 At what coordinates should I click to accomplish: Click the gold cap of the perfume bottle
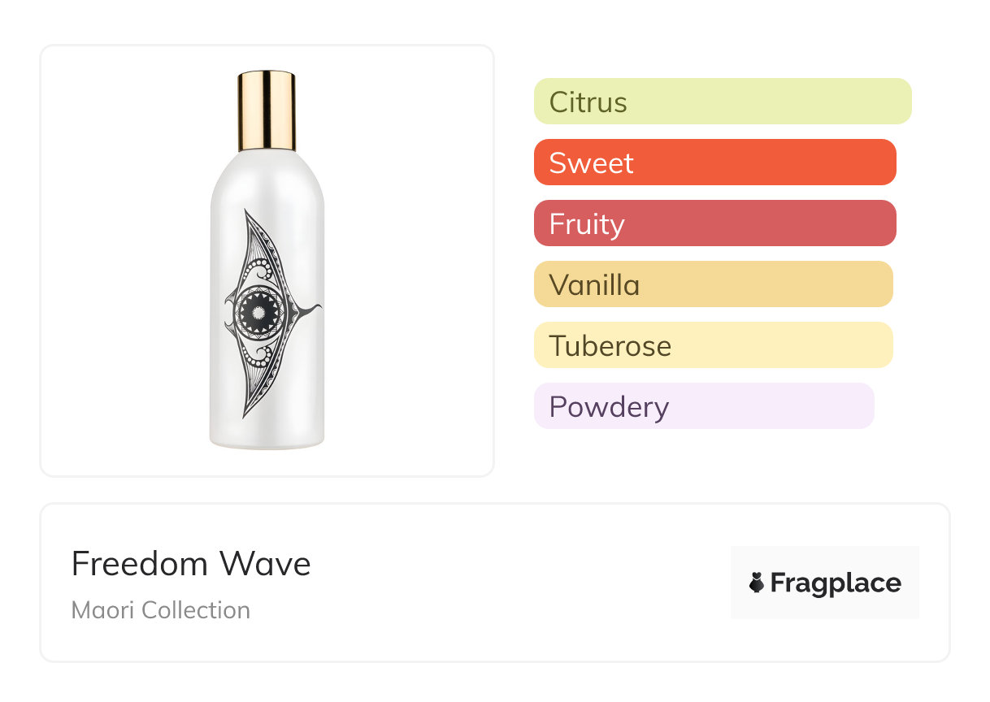[267, 110]
